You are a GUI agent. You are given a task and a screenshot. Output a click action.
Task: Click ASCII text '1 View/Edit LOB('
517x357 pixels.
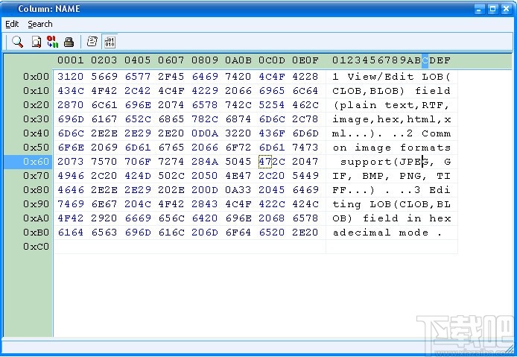tap(391, 77)
